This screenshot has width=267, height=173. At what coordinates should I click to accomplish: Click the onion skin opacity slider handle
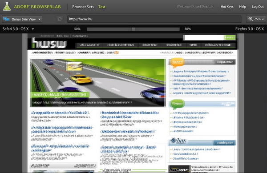pyautogui.click(x=133, y=29)
